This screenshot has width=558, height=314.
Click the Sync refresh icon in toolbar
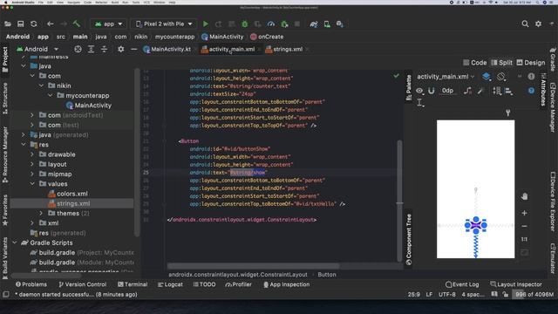tap(34, 24)
